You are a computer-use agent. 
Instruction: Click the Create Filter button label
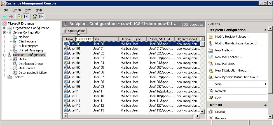point(76,31)
